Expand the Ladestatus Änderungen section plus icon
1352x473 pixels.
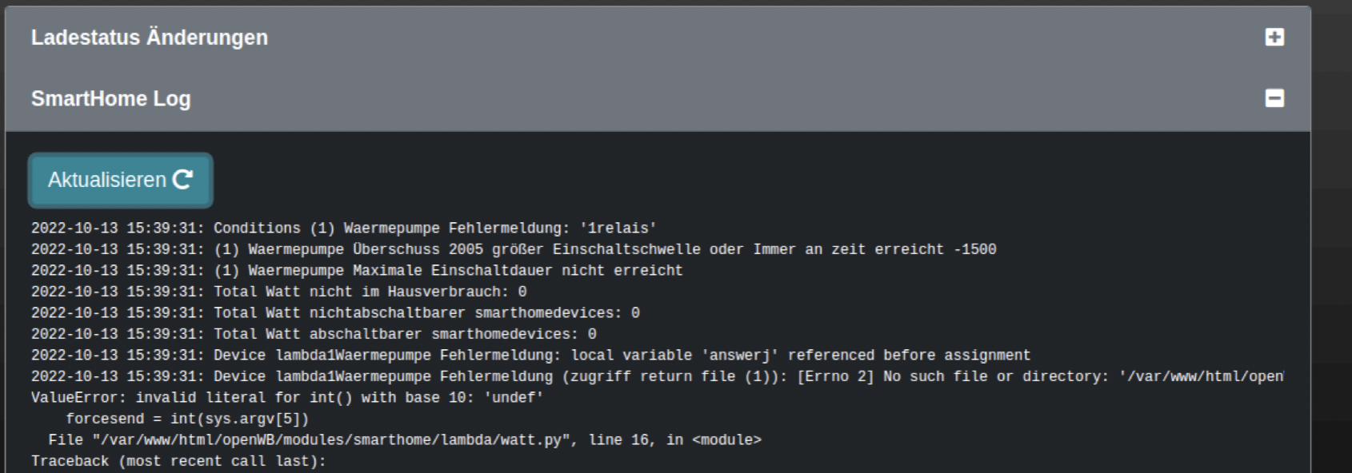[x=1274, y=38]
